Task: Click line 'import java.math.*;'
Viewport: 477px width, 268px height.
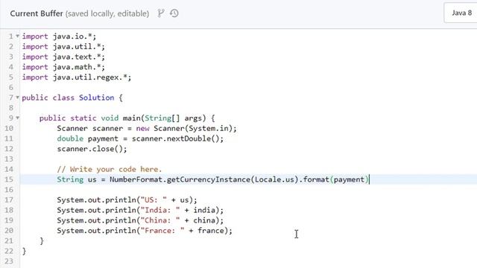Action: click(x=63, y=67)
